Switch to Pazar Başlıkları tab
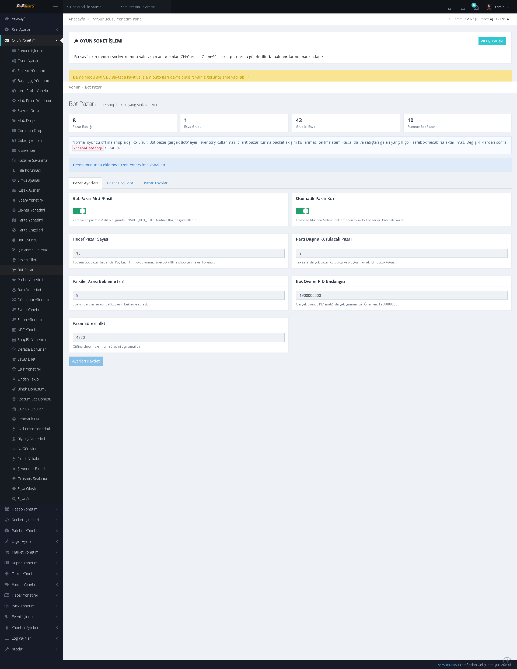This screenshot has height=669, width=517. (x=121, y=183)
